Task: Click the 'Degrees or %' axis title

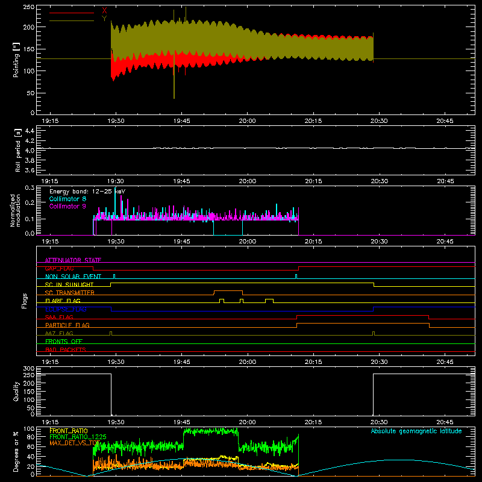Action: pyautogui.click(x=16, y=451)
